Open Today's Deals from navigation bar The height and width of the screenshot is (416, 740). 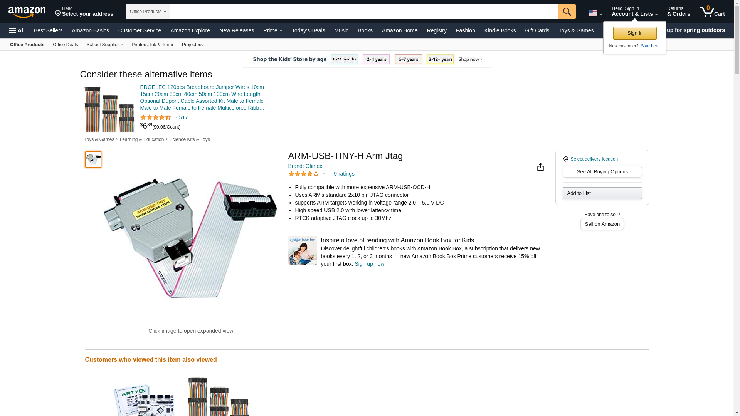tap(308, 30)
